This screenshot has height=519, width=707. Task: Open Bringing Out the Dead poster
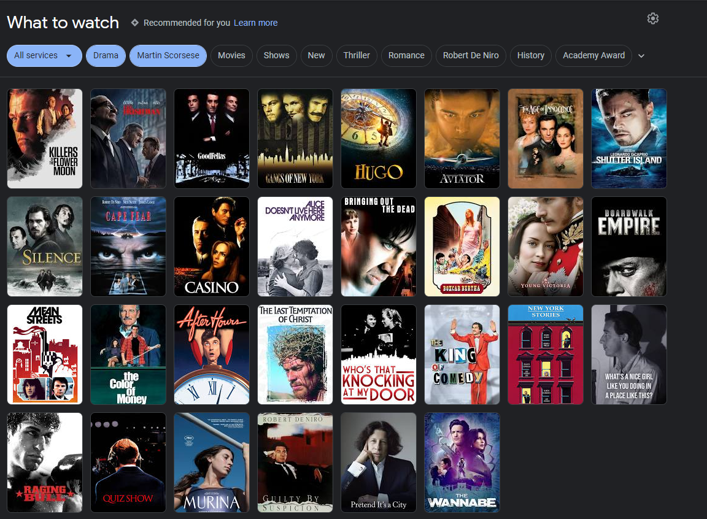tap(378, 247)
